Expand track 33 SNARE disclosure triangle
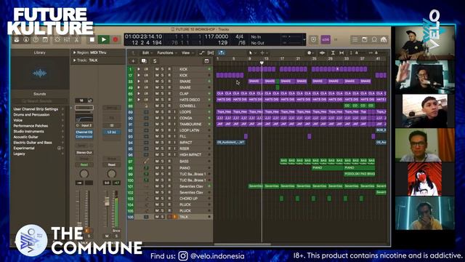 (139, 81)
